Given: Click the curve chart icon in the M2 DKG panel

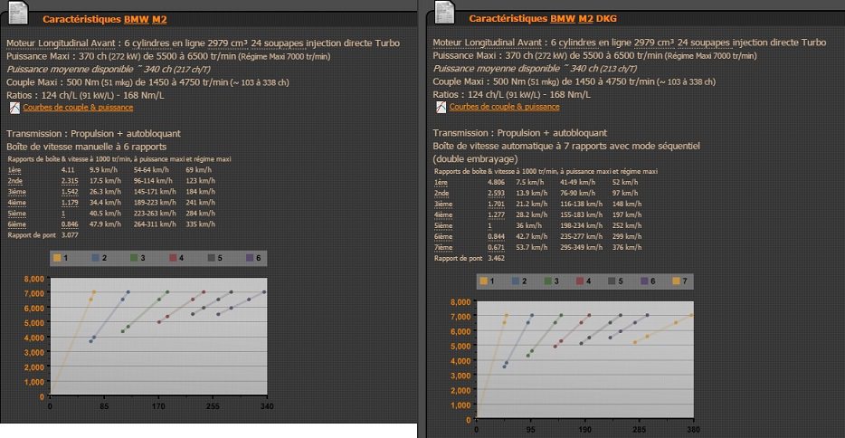Looking at the screenshot, I should (x=441, y=107).
